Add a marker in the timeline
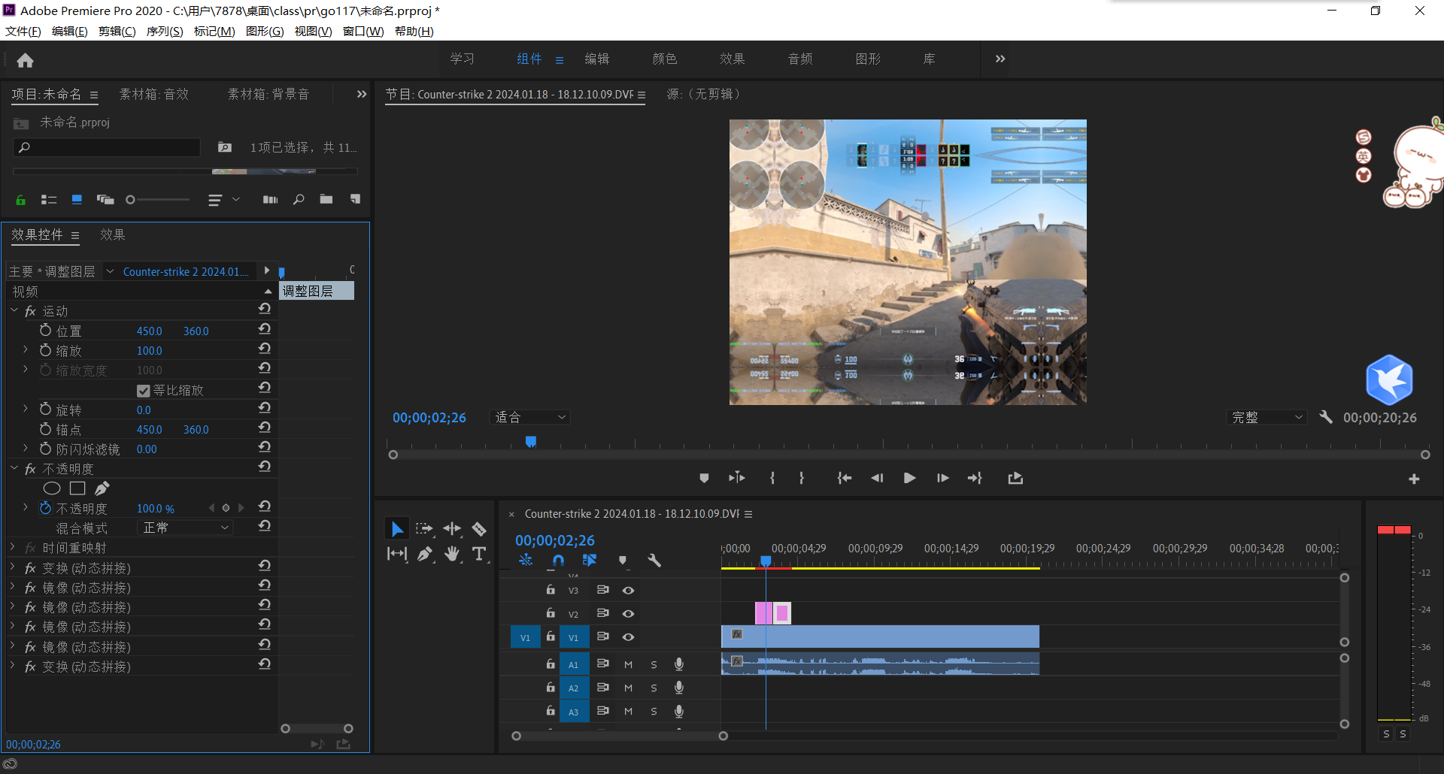The height and width of the screenshot is (774, 1444). pyautogui.click(x=623, y=561)
